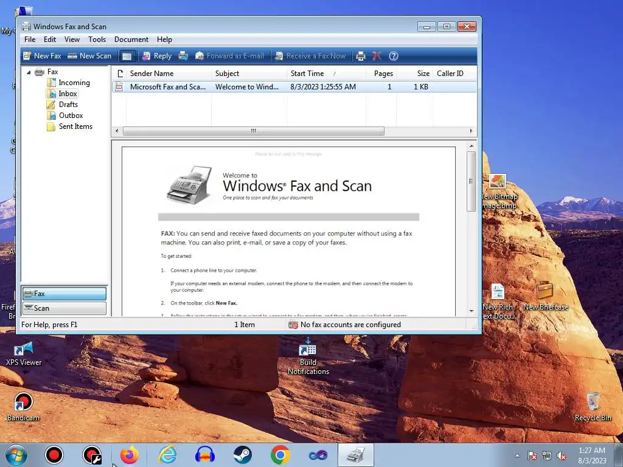Viewport: 623px width, 467px height.
Task: Launch Google Chrome from the taskbar
Action: click(280, 455)
